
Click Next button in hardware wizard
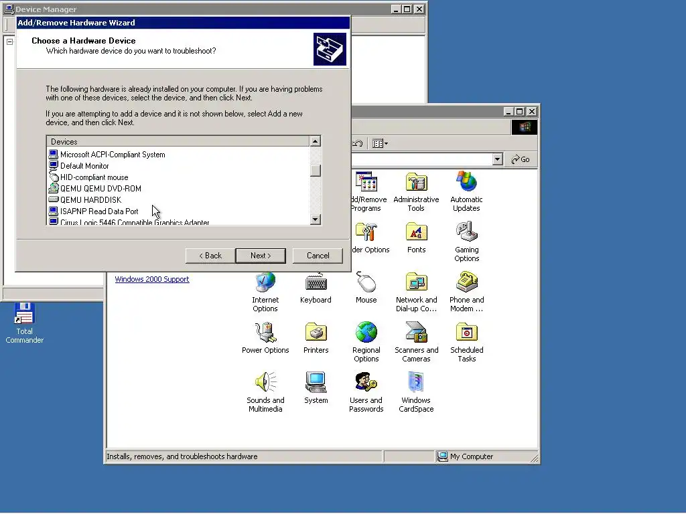point(261,256)
